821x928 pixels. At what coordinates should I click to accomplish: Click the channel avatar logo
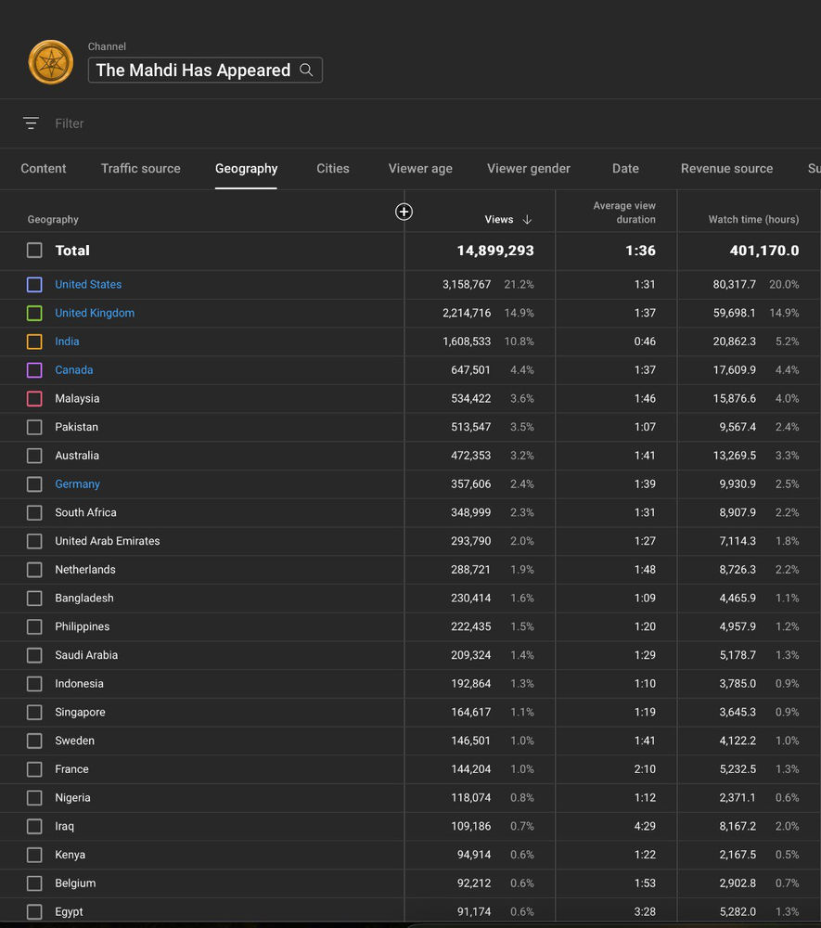click(x=51, y=62)
